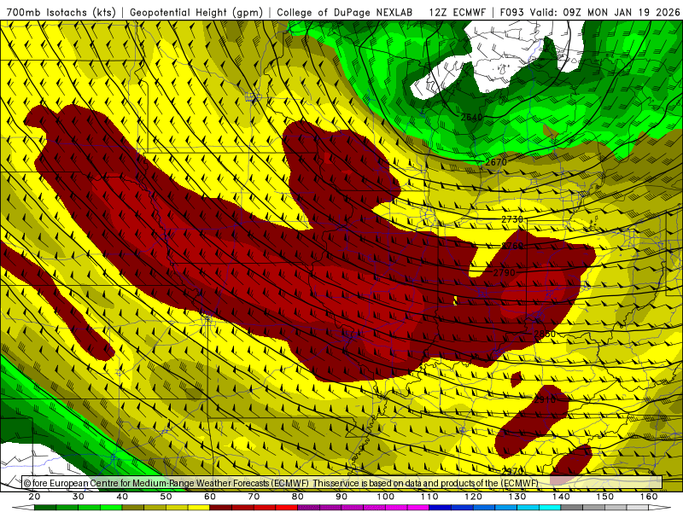Image resolution: width=683 pixels, height=512 pixels.
Task: Click the ECMWF copyright notice text
Action: [x=281, y=483]
